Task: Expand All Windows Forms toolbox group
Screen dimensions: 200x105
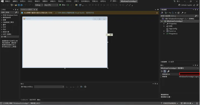Action: pyautogui.click(x=2, y=15)
